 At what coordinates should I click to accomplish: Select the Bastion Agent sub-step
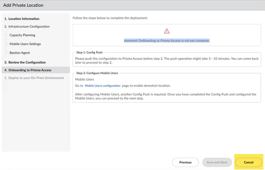[20, 53]
